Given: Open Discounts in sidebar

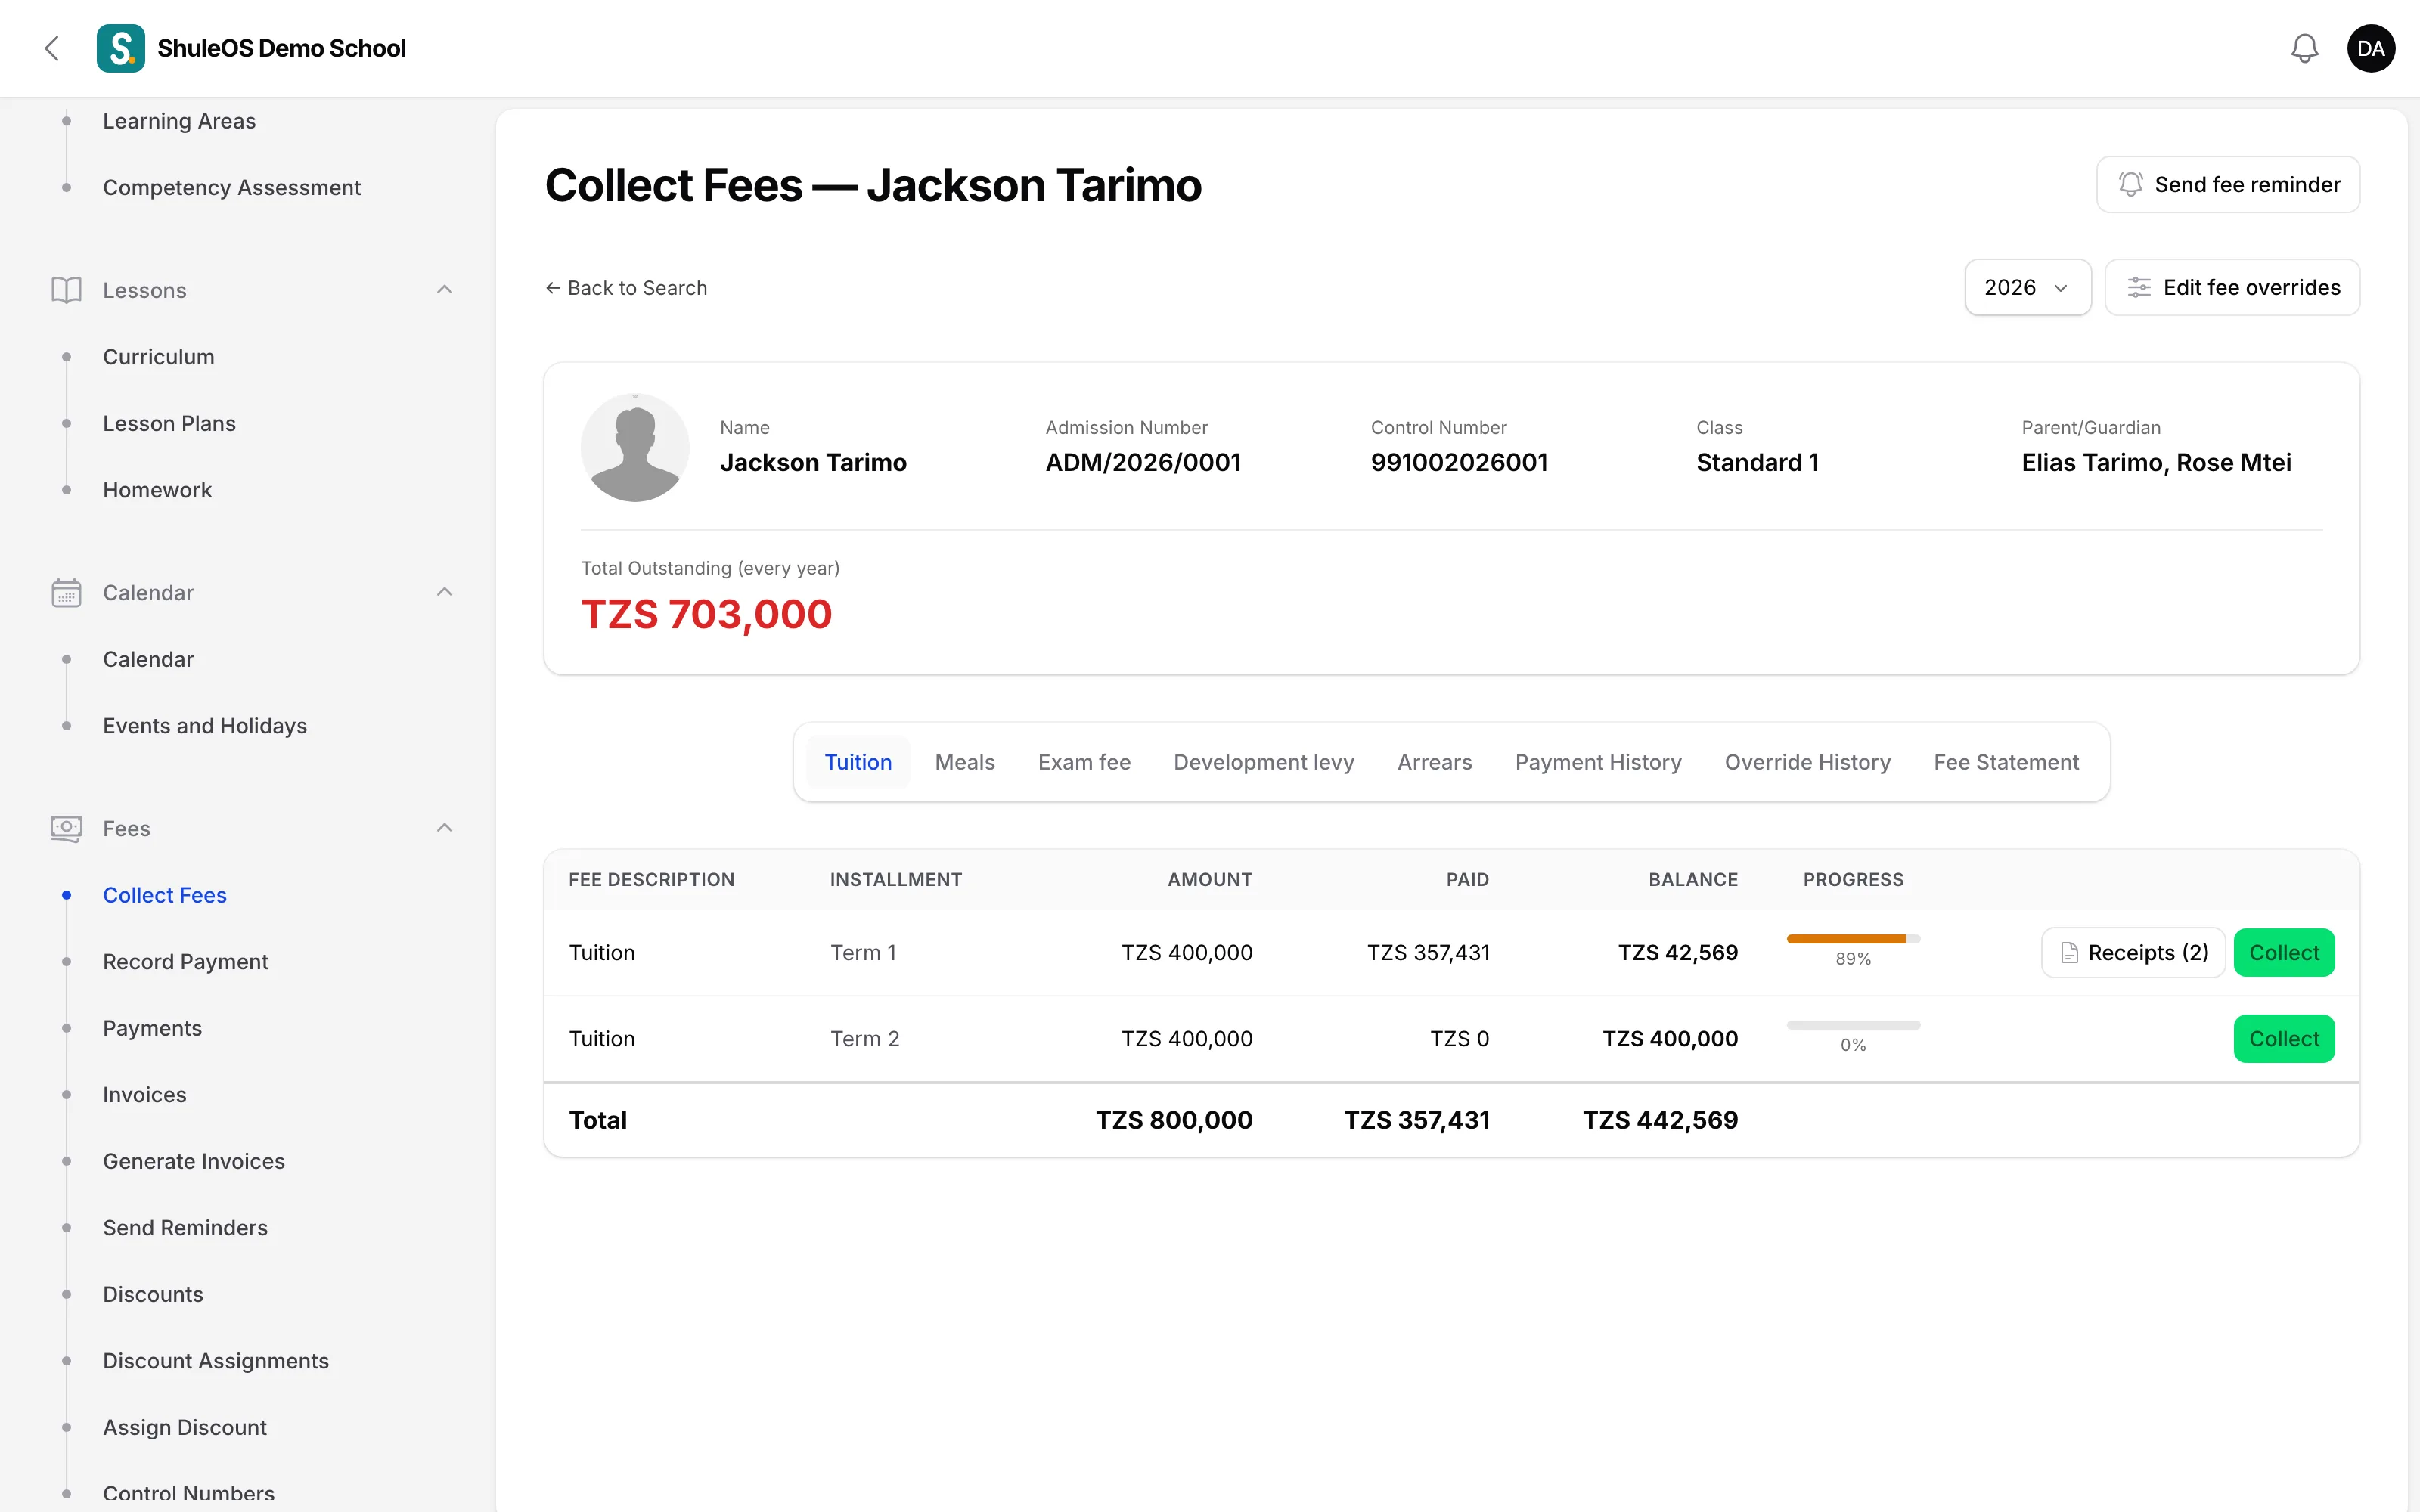Looking at the screenshot, I should point(153,1295).
